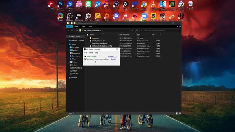Screen dimensions: 235x132
Task: Go up one folder level in Explorer
Action: coord(77,30)
